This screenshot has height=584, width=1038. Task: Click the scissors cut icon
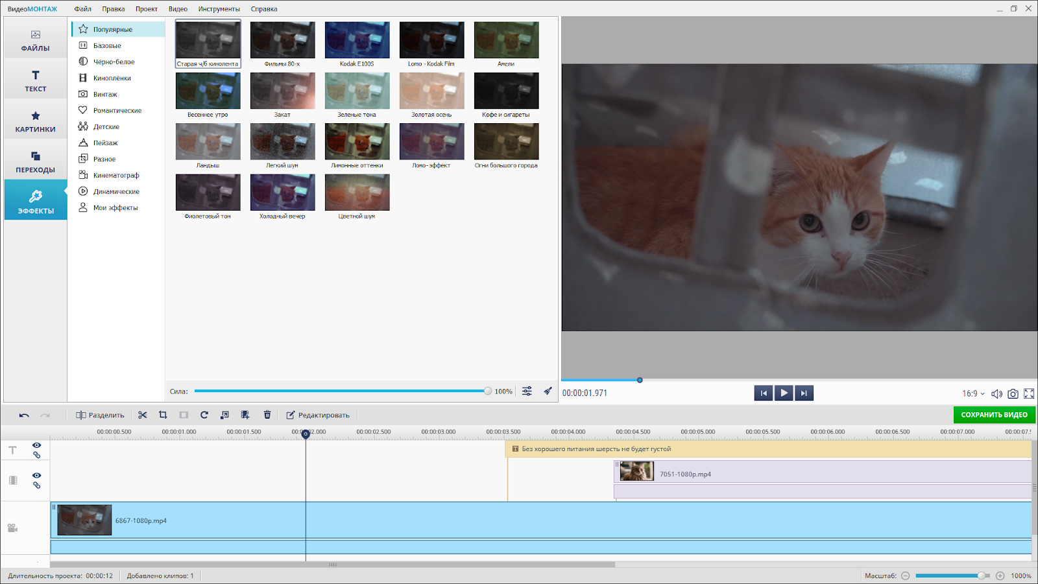143,415
